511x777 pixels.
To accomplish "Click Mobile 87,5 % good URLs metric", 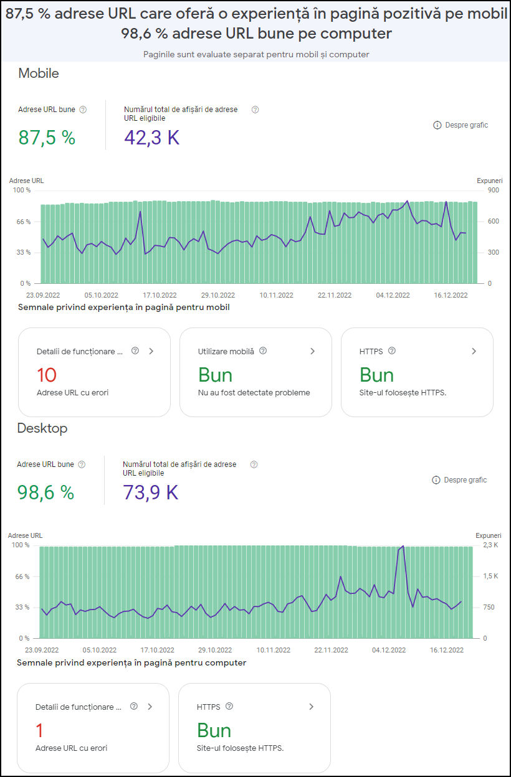I will (47, 138).
